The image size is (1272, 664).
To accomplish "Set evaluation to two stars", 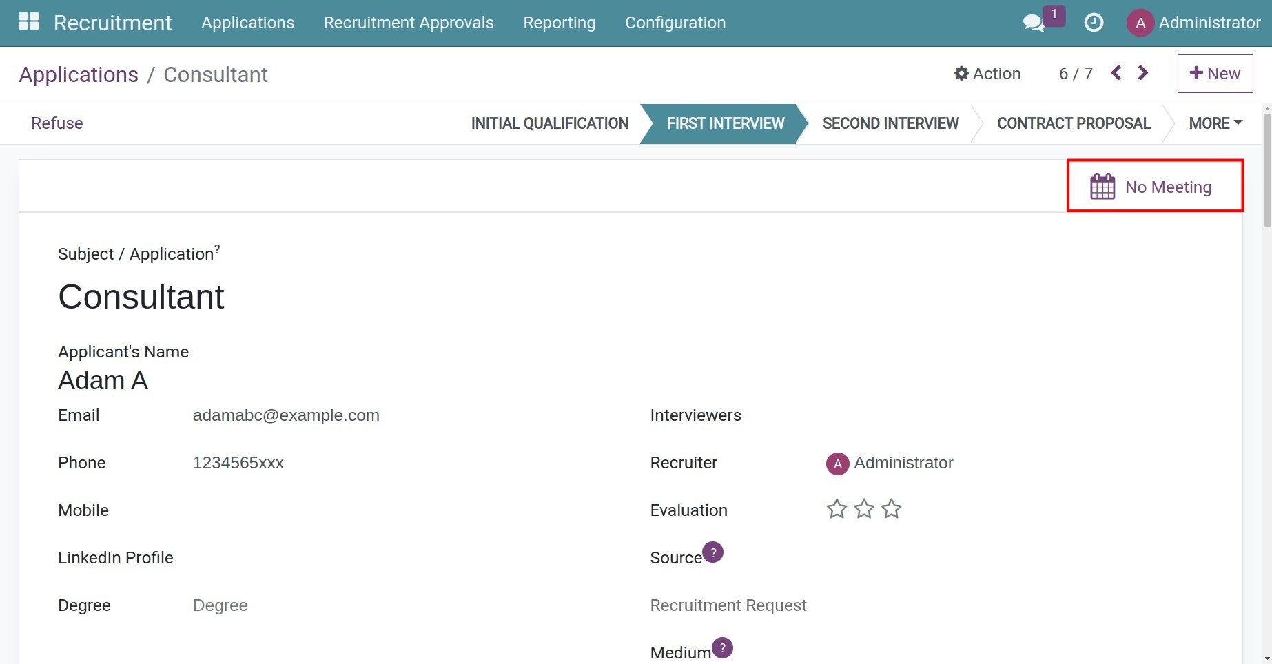I will [864, 509].
